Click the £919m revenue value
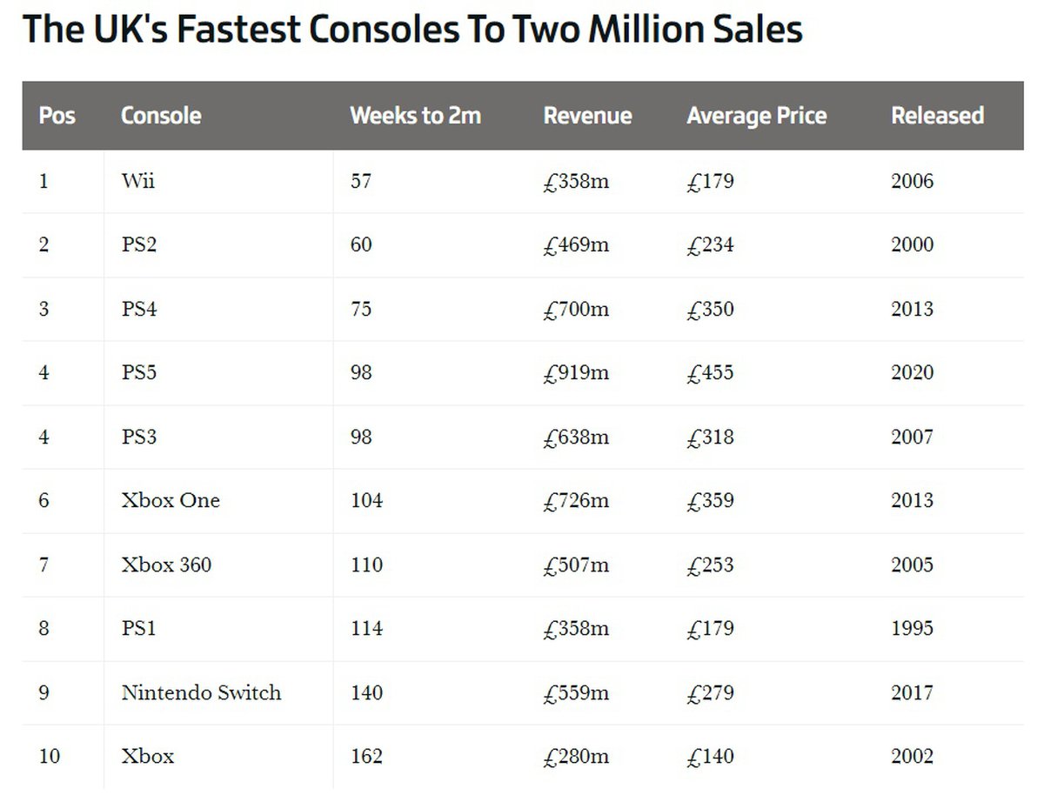The image size is (1044, 802). point(574,372)
